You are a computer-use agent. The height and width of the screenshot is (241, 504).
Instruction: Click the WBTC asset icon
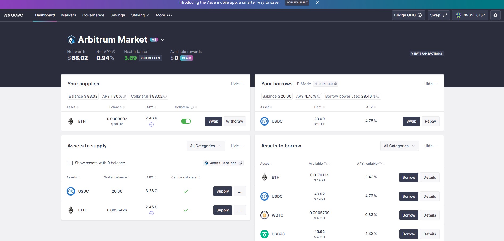pyautogui.click(x=264, y=215)
